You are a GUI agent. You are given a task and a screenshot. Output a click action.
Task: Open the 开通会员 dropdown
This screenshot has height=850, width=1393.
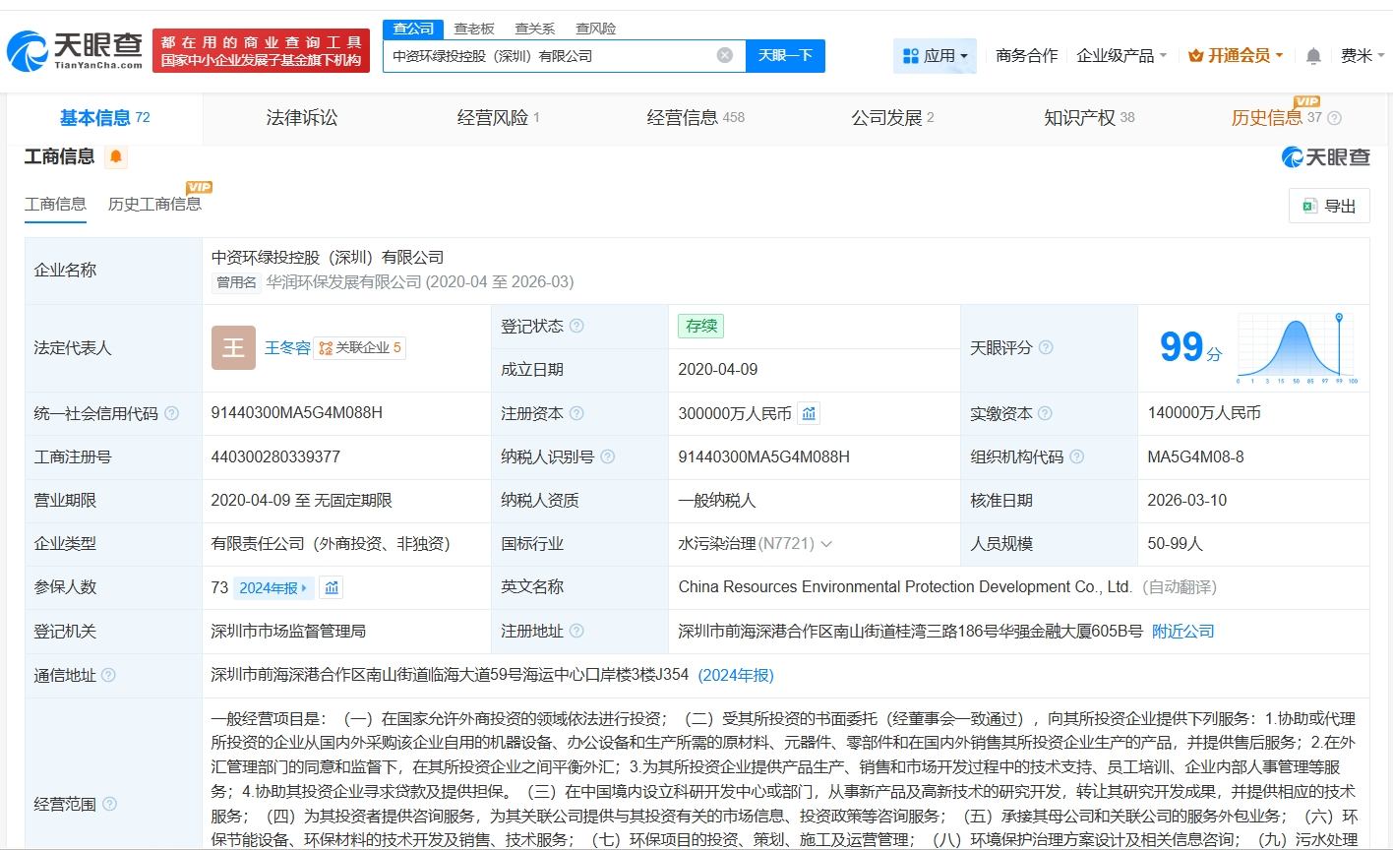pos(1236,56)
